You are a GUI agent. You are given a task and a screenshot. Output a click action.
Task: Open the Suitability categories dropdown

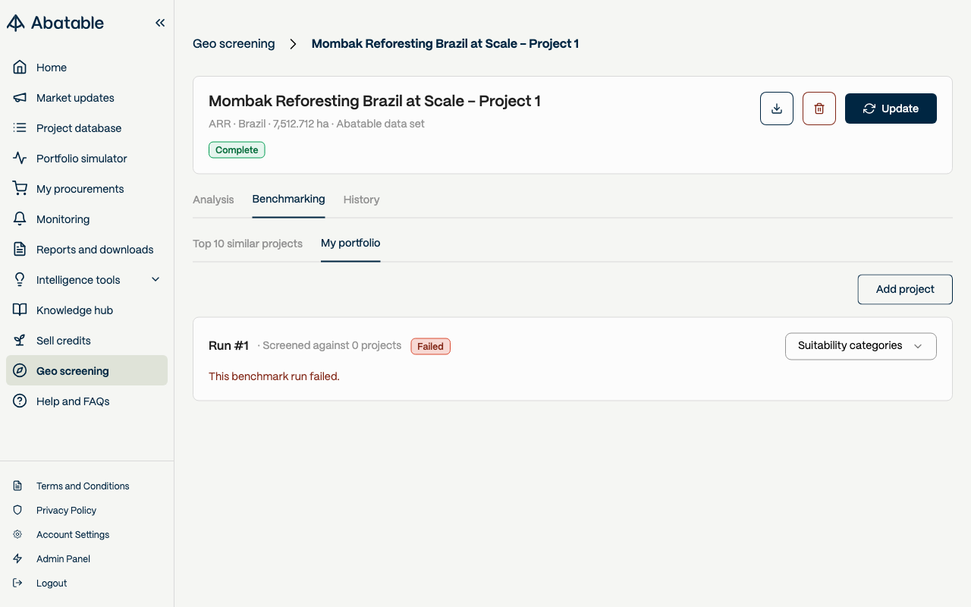[x=861, y=346]
